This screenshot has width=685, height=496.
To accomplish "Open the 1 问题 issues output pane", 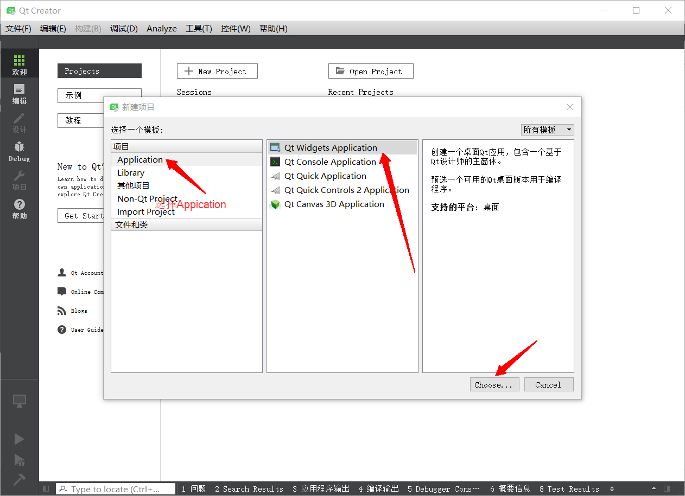I will tap(194, 489).
